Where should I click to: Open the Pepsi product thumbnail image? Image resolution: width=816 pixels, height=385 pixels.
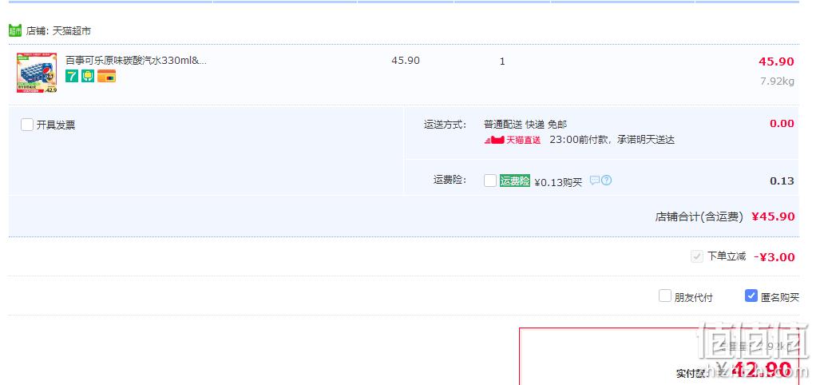(37, 73)
